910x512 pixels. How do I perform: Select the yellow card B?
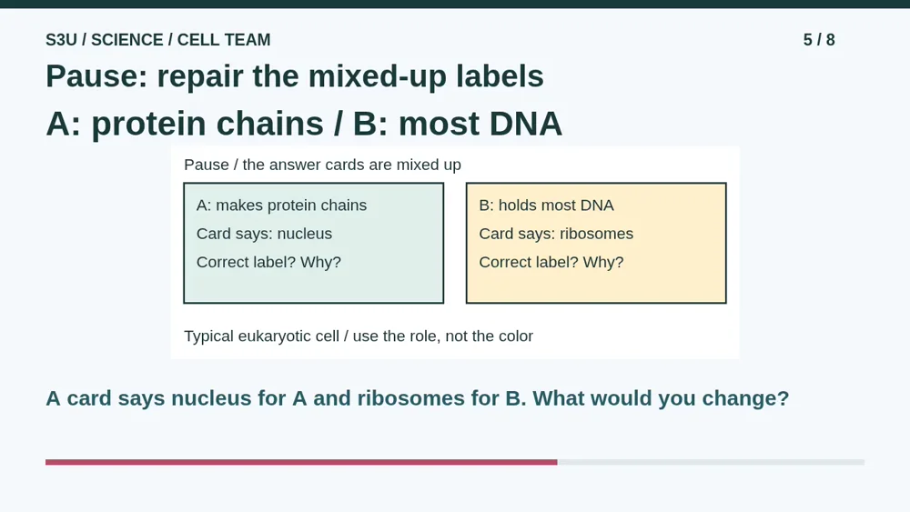point(596,243)
